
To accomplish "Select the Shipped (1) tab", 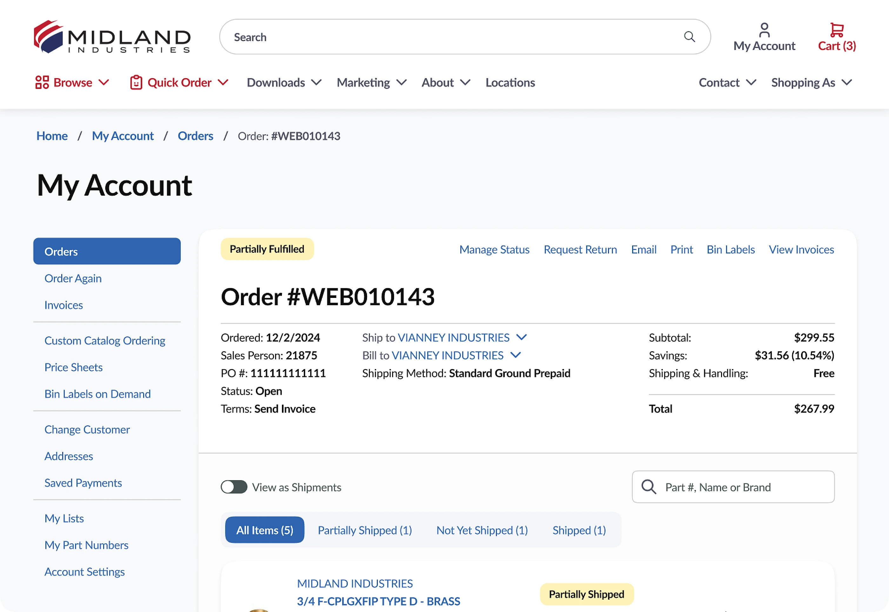I will (x=579, y=530).
